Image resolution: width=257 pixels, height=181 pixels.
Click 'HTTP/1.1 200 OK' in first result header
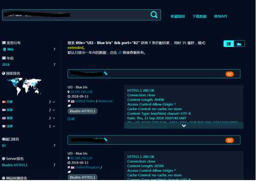pyautogui.click(x=141, y=90)
